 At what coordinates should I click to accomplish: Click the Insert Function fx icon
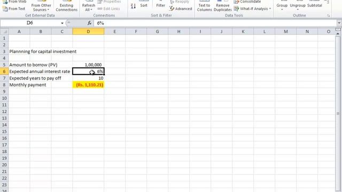pyautogui.click(x=89, y=23)
